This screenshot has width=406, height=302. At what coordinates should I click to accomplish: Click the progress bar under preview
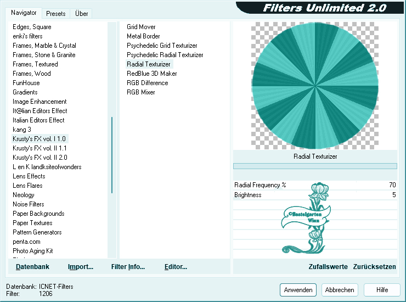pos(315,166)
